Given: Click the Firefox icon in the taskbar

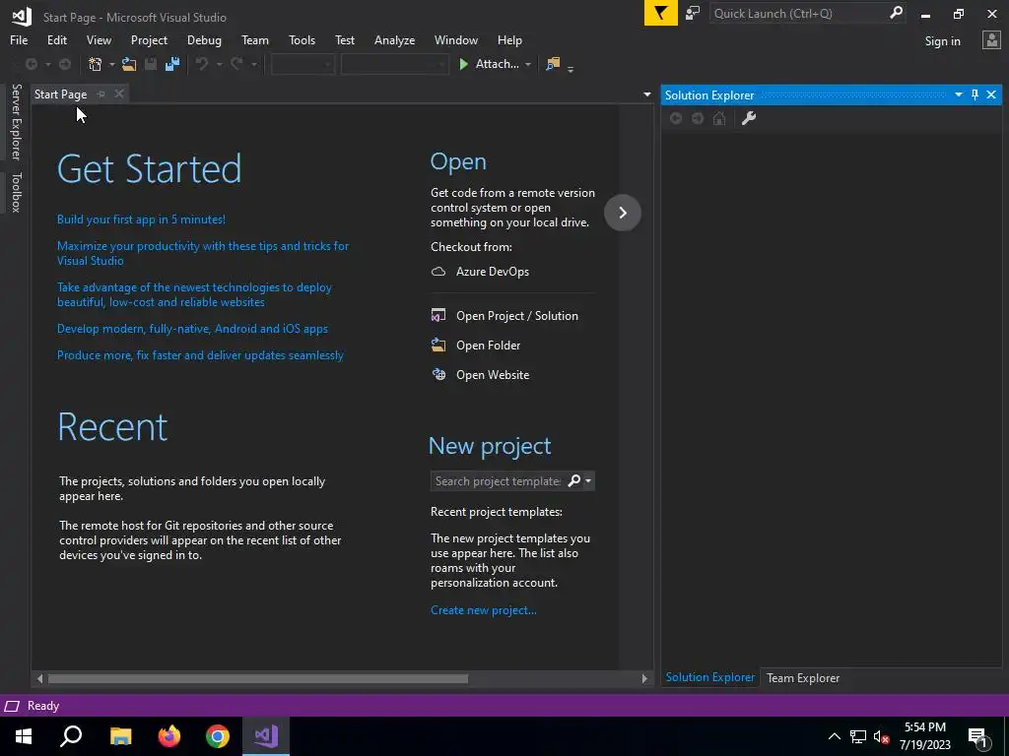Looking at the screenshot, I should [x=169, y=736].
